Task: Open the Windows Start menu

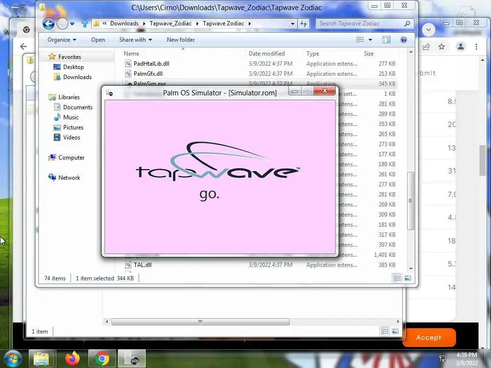Action: click(13, 358)
